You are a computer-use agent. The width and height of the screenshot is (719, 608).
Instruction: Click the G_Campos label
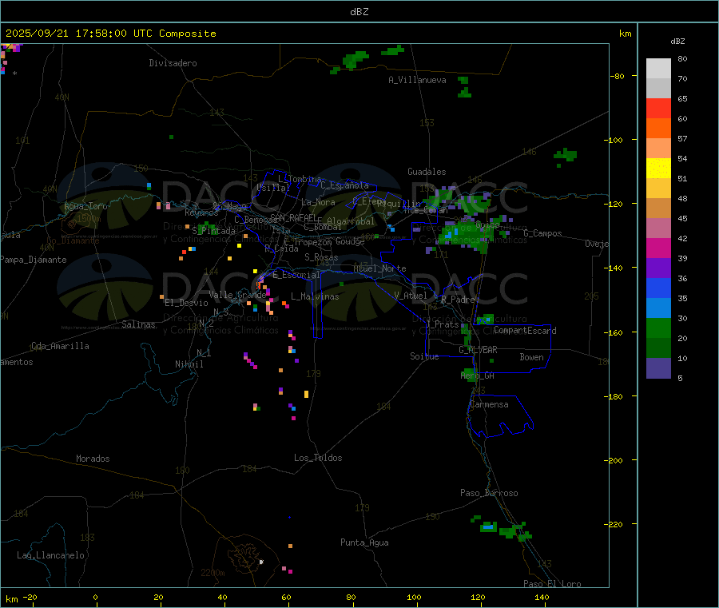542,233
